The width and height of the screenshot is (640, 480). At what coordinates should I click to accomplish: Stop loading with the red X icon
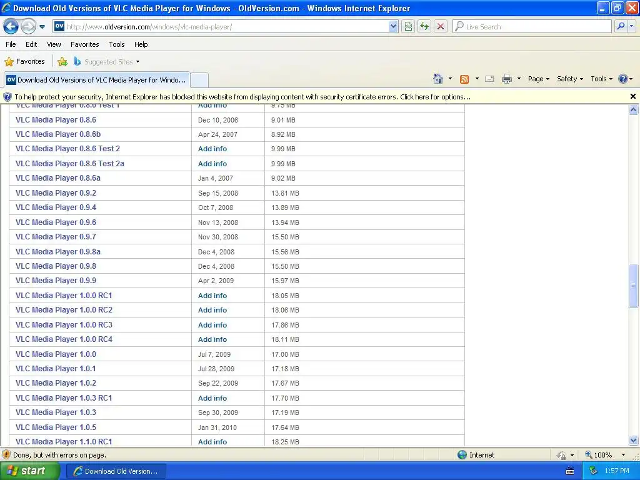tap(441, 26)
